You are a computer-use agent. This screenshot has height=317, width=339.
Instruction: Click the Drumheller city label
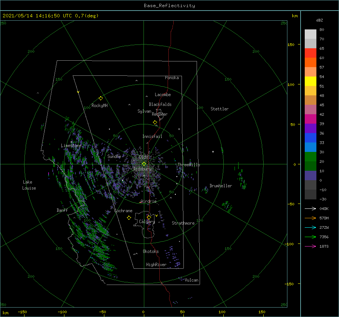221,186
